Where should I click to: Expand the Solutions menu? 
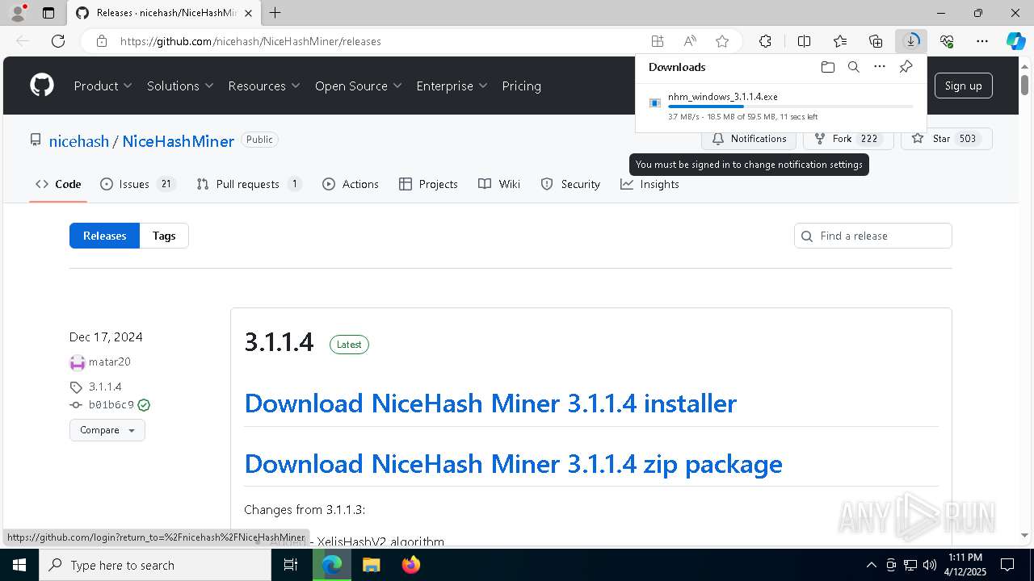pyautogui.click(x=180, y=86)
